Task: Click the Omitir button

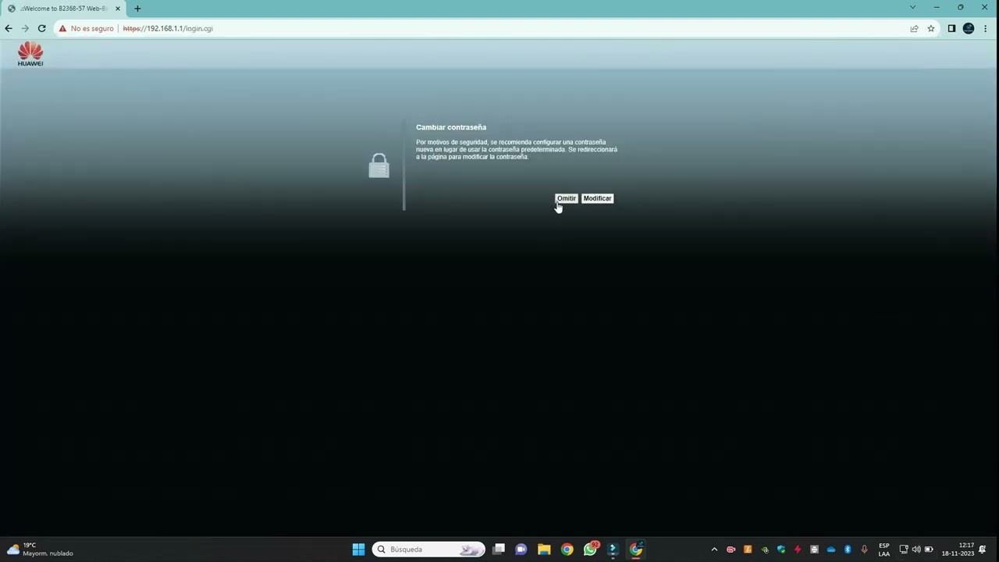Action: 566,198
